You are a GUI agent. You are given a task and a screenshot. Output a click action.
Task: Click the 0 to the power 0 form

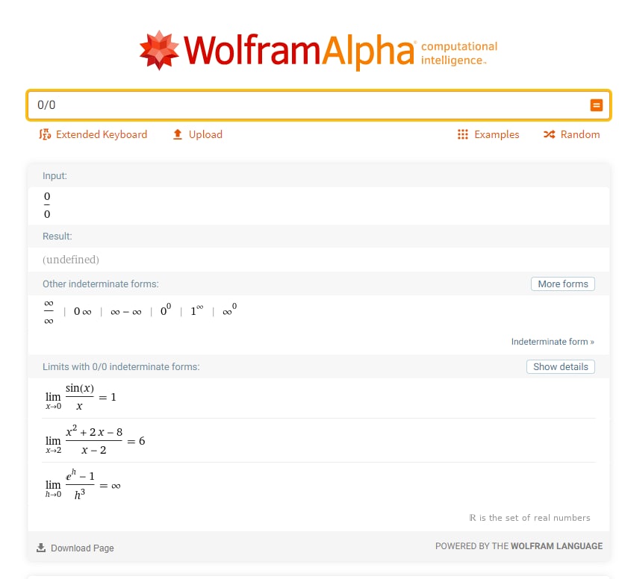(x=166, y=310)
